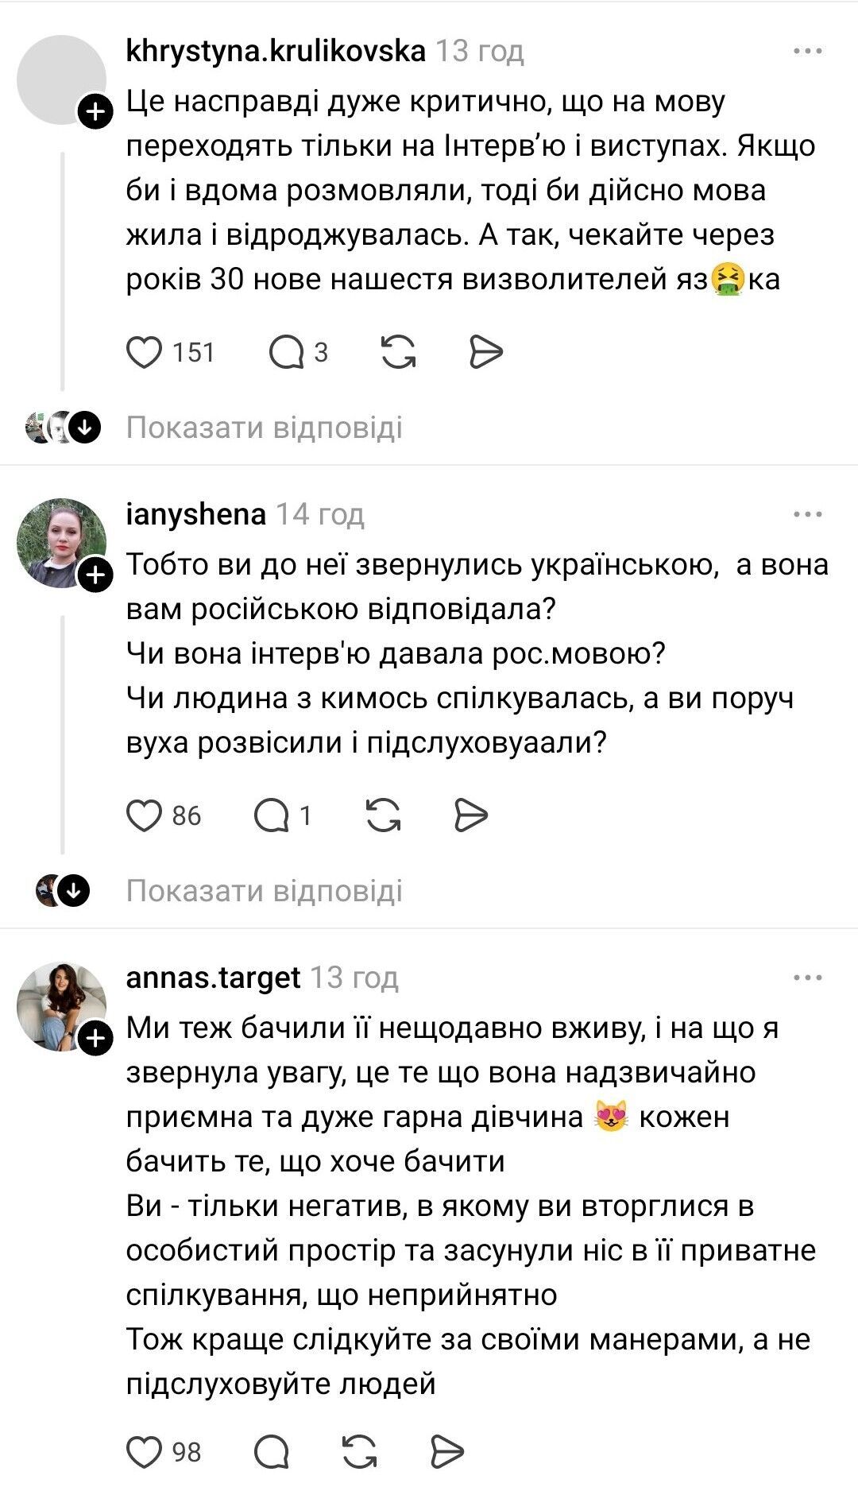Select the repost icon below khrystyna.krulikovska's comment
This screenshot has height=1487, width=858.
(399, 352)
